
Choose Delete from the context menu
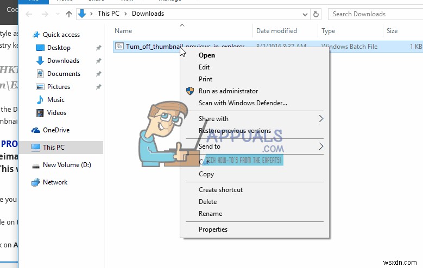coord(208,202)
